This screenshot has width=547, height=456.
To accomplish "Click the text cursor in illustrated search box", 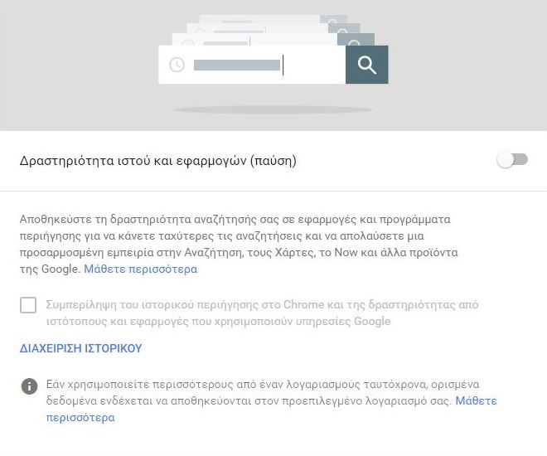I will [283, 65].
